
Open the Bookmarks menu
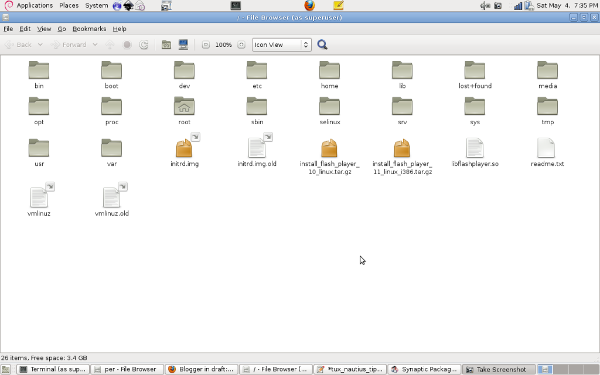[x=89, y=29]
